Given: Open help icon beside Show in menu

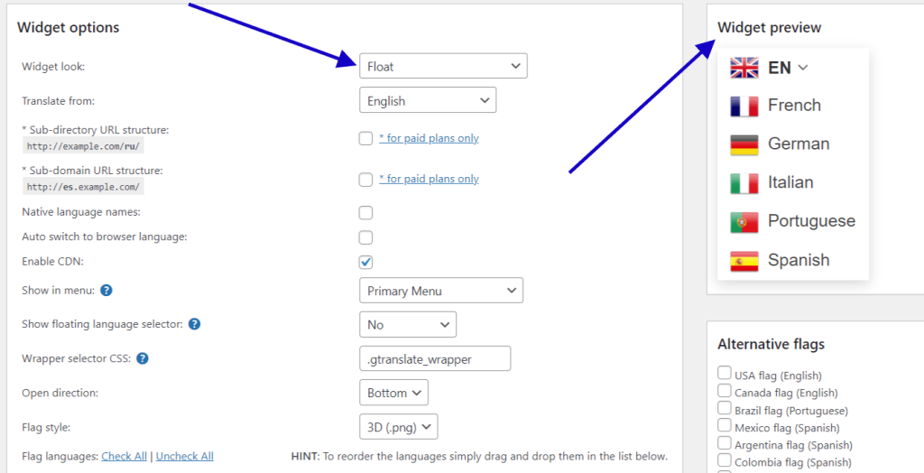Looking at the screenshot, I should tap(106, 290).
